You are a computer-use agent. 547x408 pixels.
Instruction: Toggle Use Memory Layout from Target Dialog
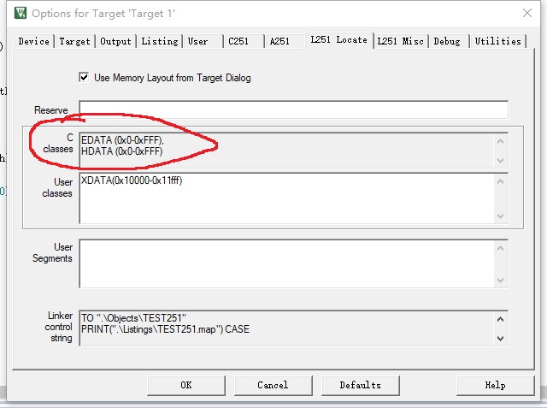(84, 77)
